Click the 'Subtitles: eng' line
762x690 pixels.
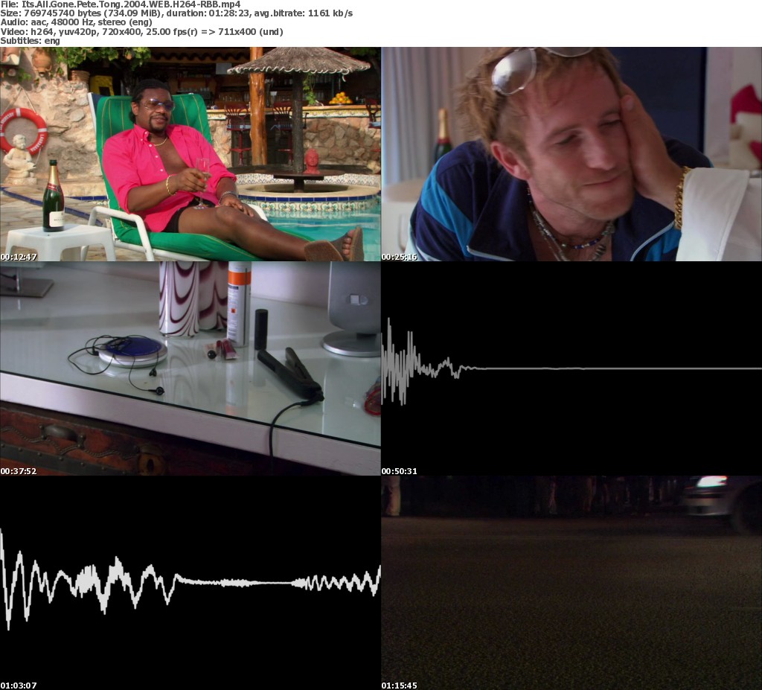click(x=30, y=41)
